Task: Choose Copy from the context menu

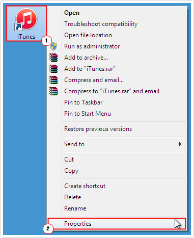Action: (117, 171)
